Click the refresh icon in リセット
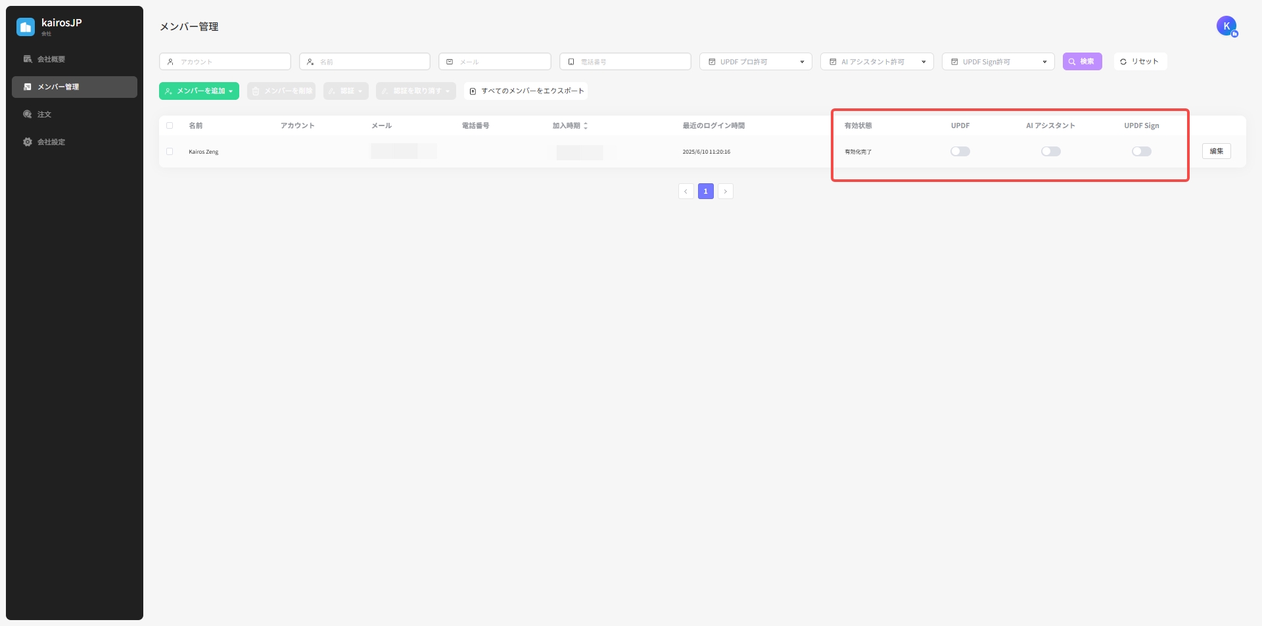Screen dimensions: 1262x626 point(1123,62)
